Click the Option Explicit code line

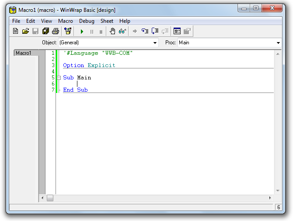tap(89, 65)
